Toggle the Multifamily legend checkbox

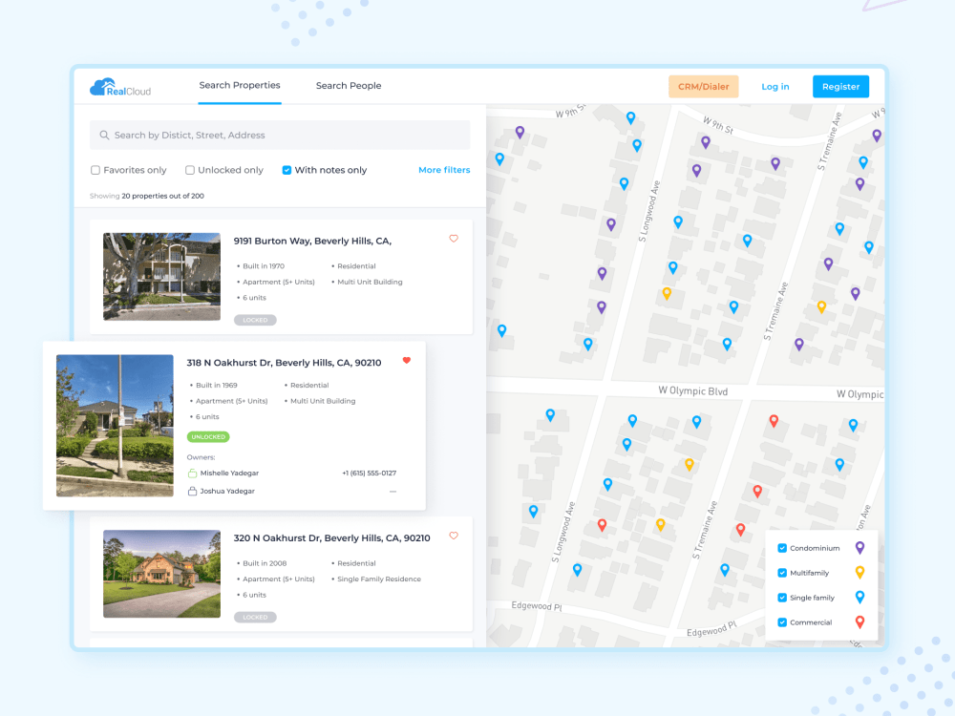point(782,573)
